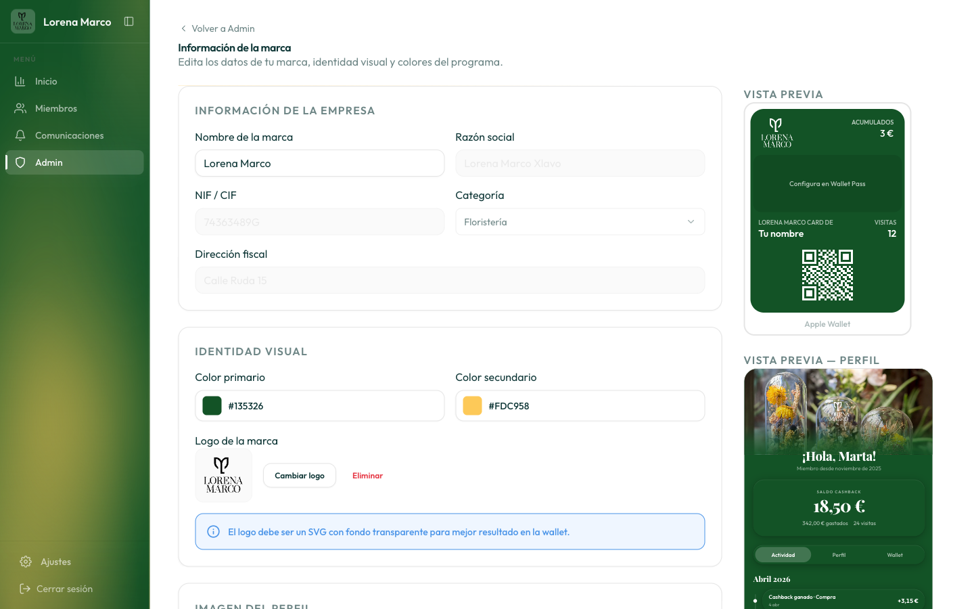Click the Información de la marca heading
This screenshot has height=609, width=974.
point(235,48)
